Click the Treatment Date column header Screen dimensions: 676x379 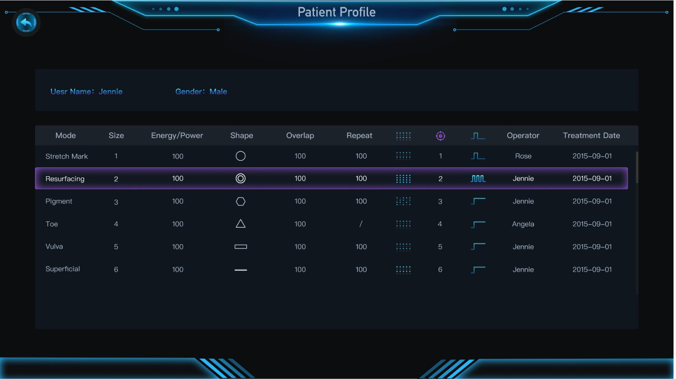point(591,136)
